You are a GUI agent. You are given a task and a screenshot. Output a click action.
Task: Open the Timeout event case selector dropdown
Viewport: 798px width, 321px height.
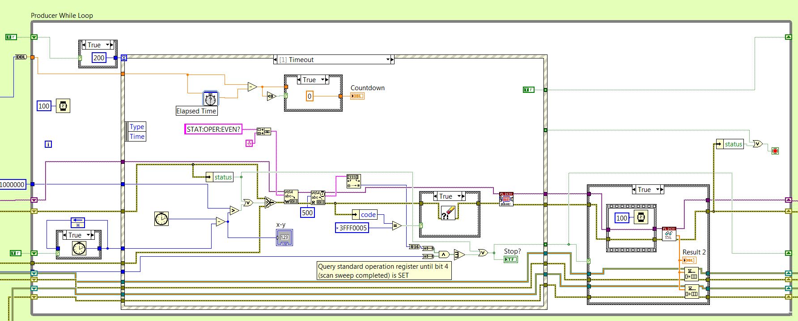(x=388, y=59)
